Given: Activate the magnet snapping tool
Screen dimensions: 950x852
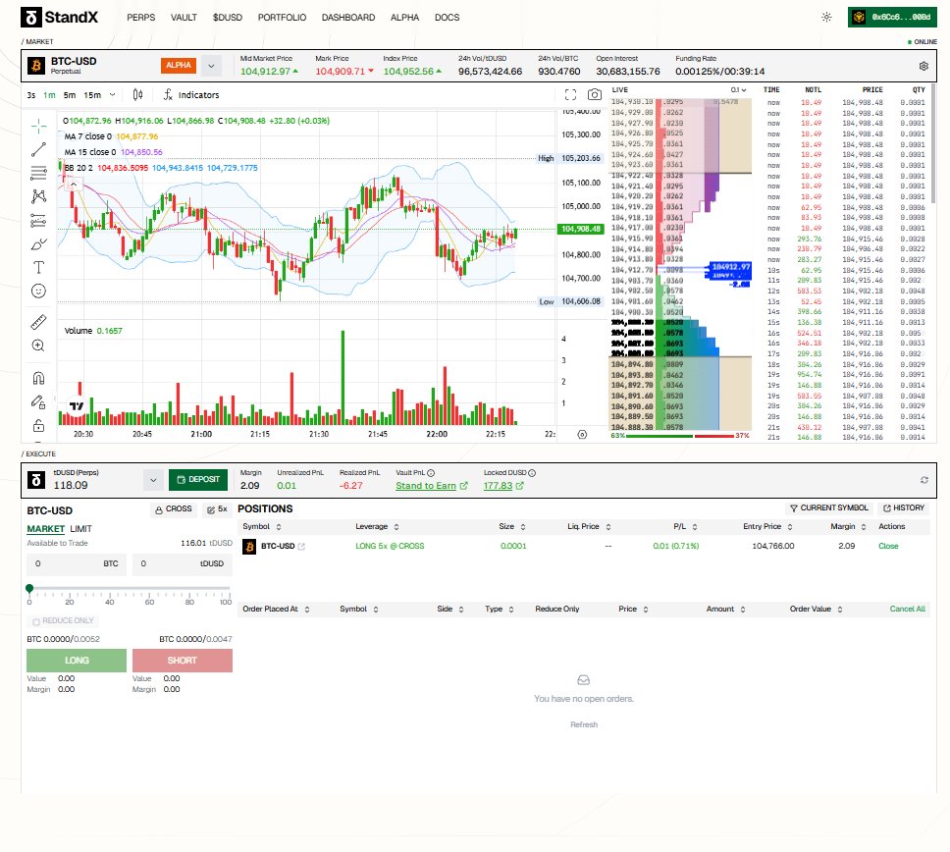Looking at the screenshot, I should tap(38, 378).
